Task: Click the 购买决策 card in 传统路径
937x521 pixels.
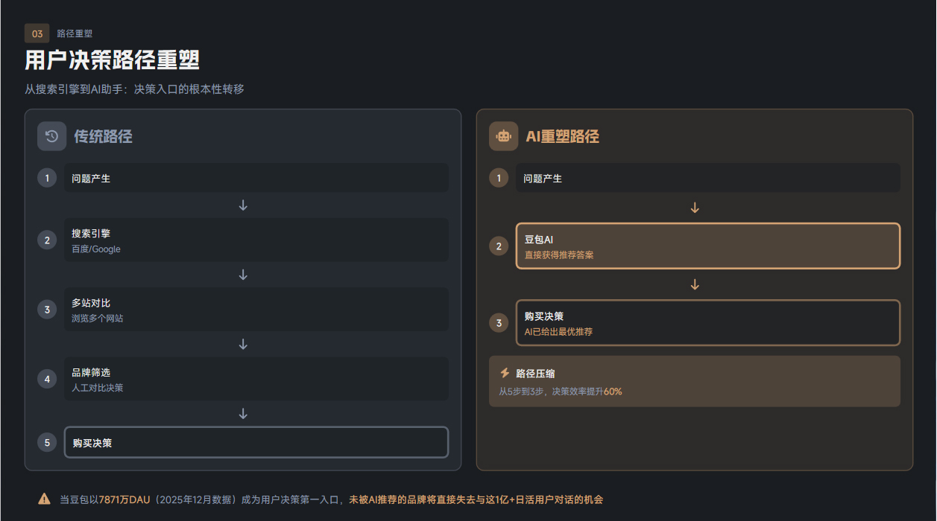Action: coord(256,442)
